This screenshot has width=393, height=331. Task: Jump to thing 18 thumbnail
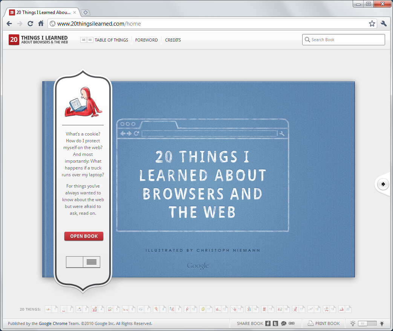(314, 309)
